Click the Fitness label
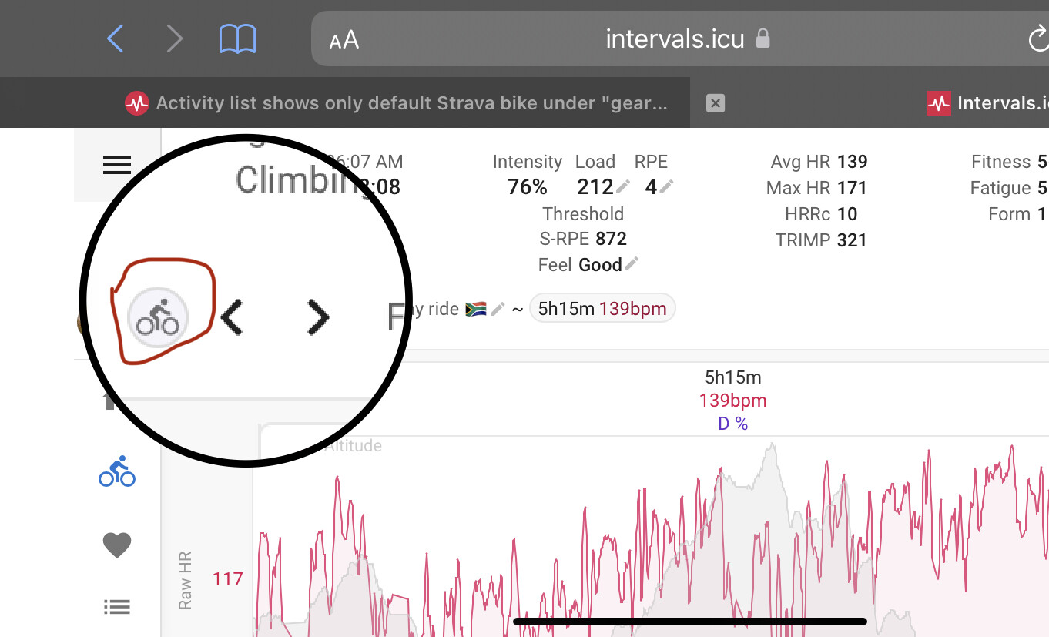 coord(1000,162)
